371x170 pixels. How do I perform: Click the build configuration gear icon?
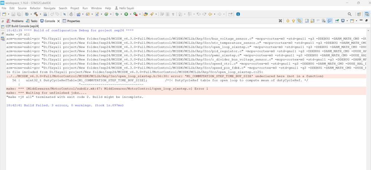click(x=27, y=14)
